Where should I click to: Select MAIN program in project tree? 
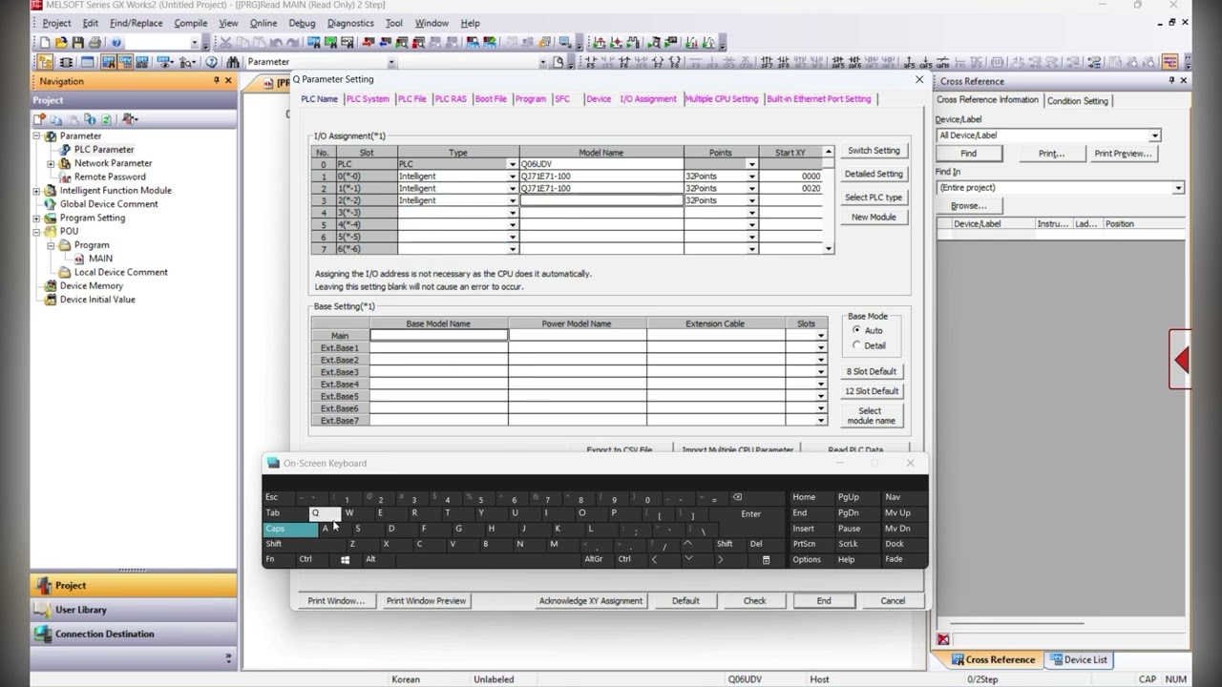tap(100, 259)
